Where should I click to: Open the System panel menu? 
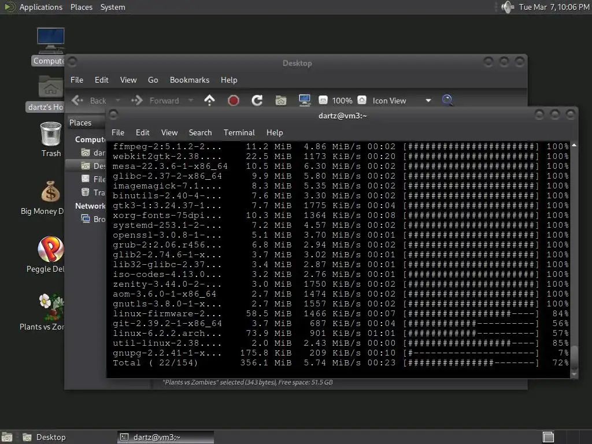pos(113,7)
